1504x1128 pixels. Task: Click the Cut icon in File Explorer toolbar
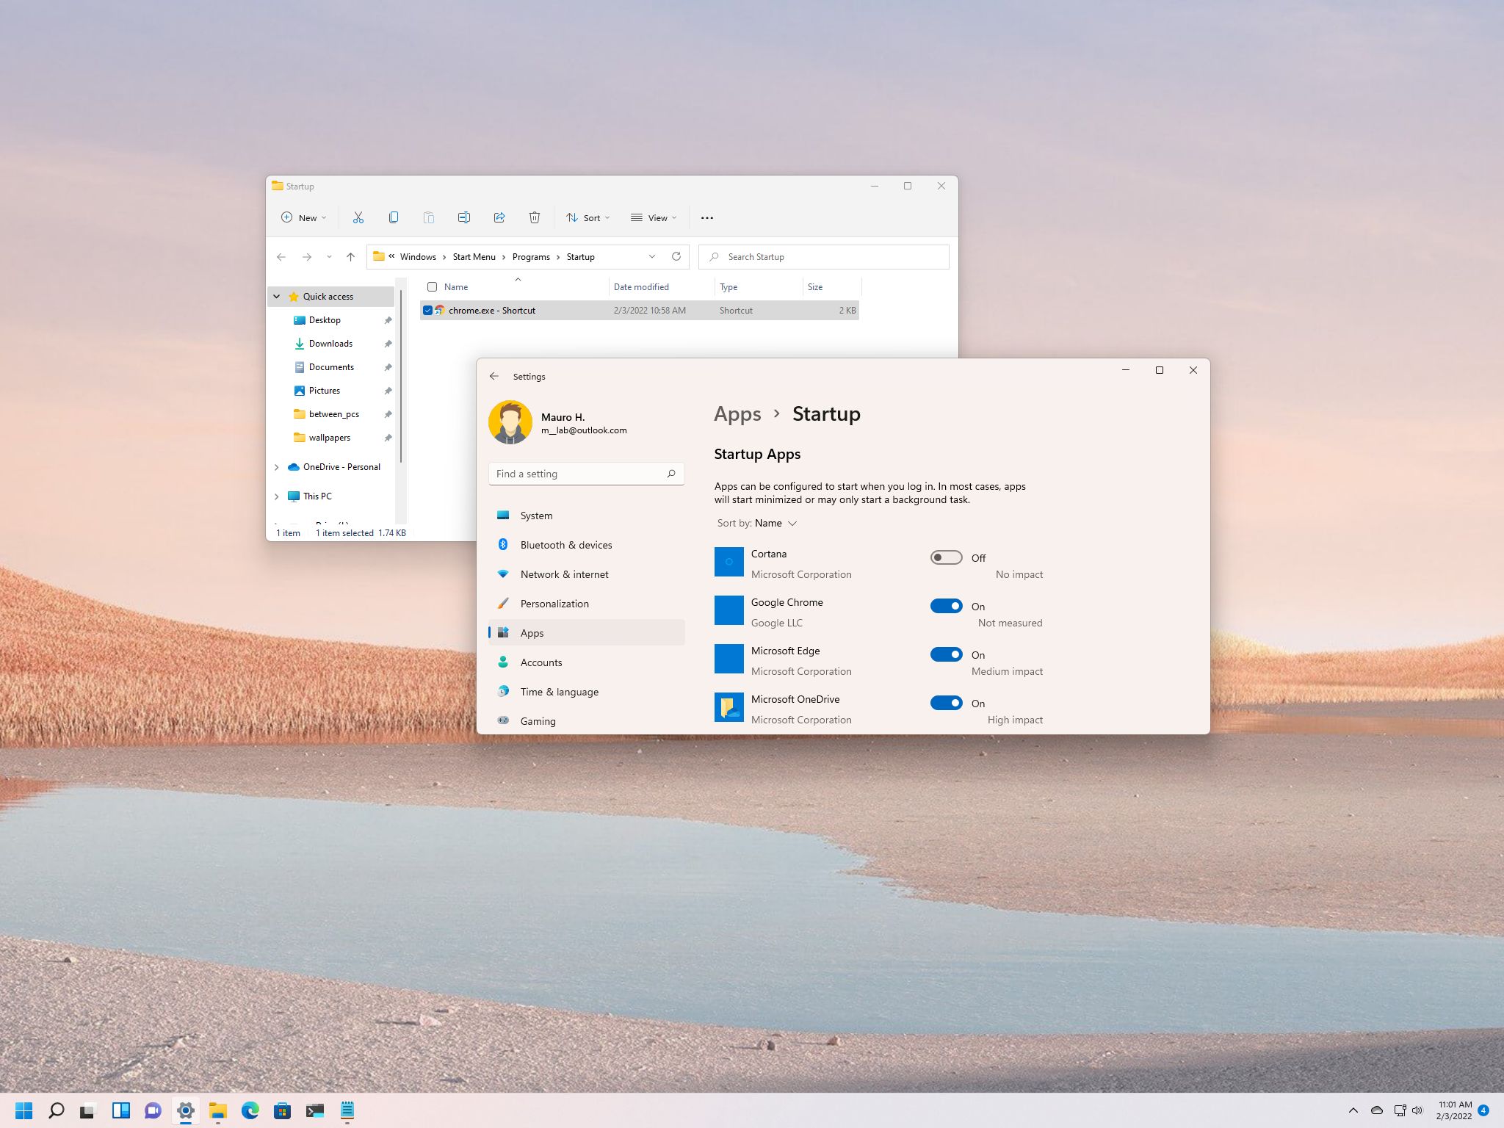click(x=358, y=217)
